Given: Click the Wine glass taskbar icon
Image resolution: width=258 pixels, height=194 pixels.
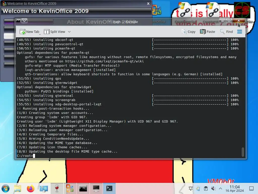Looking at the screenshot, I should [57, 188].
